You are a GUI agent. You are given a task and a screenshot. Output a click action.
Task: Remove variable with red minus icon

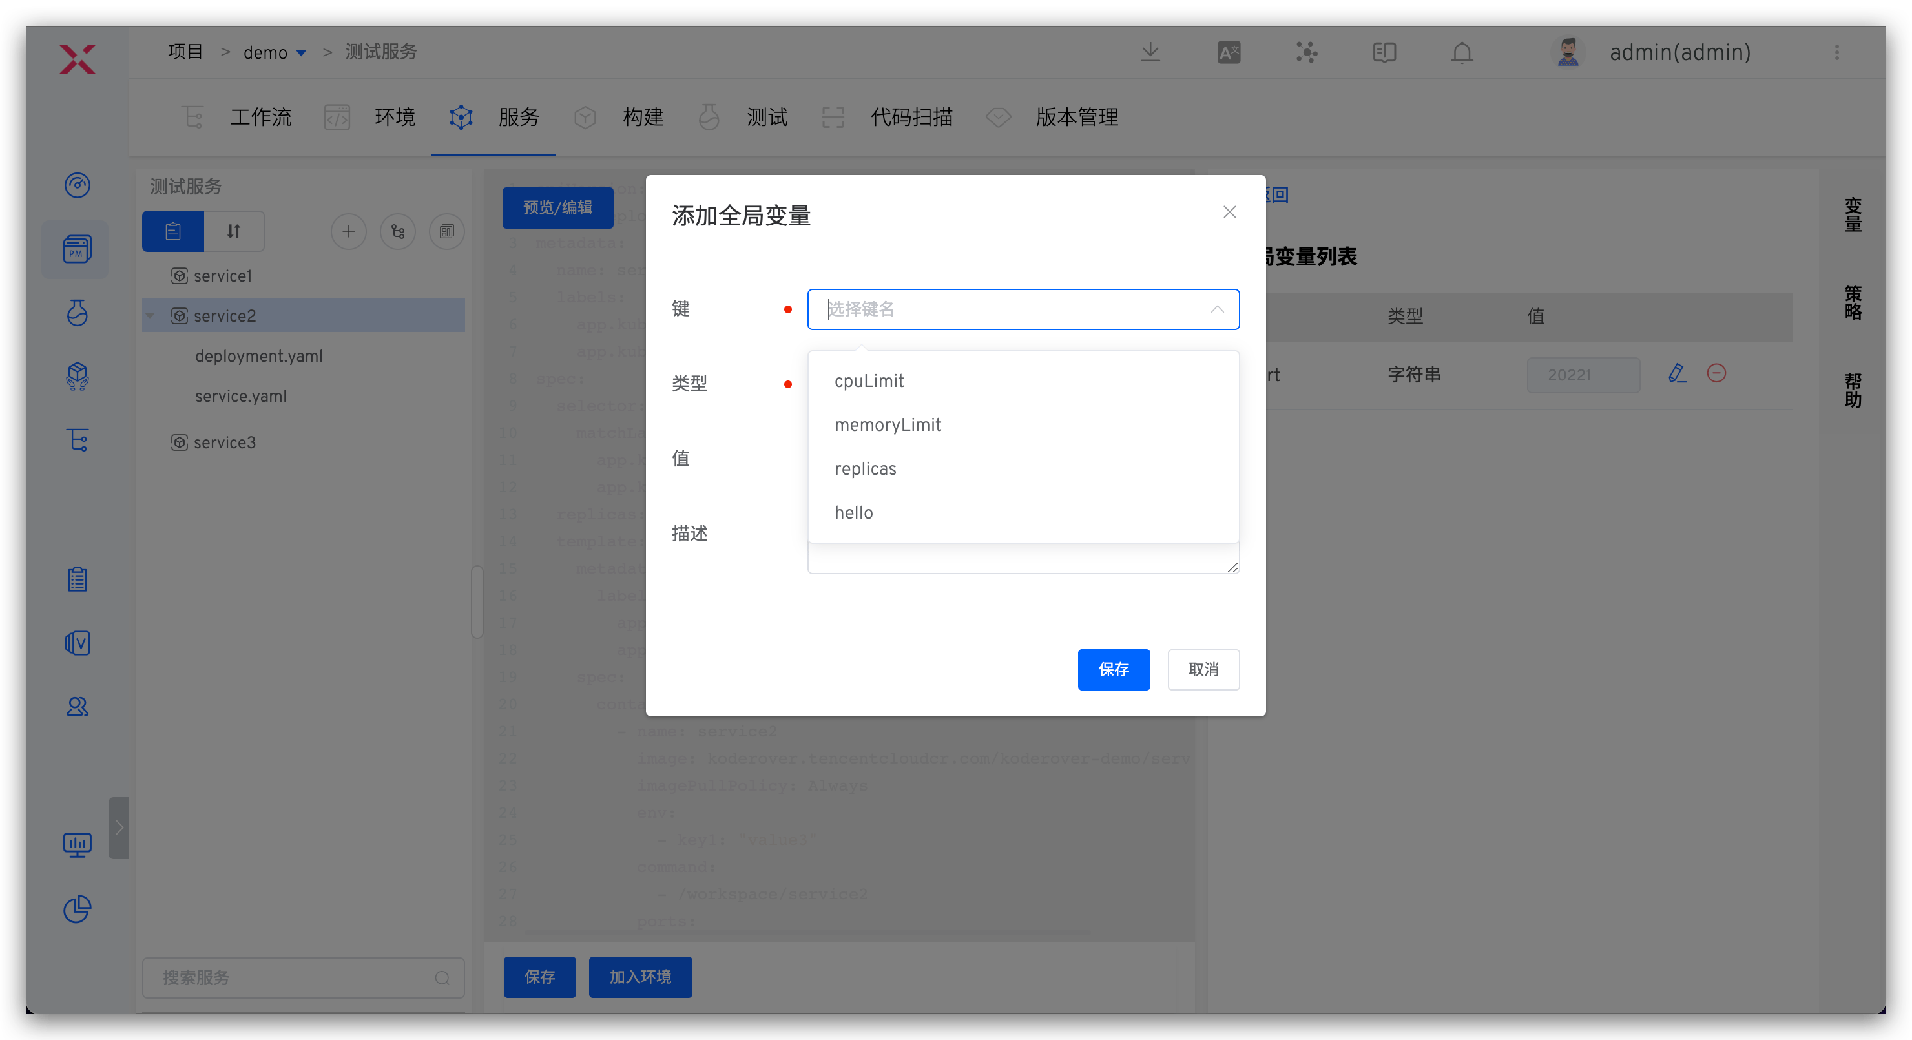1716,373
